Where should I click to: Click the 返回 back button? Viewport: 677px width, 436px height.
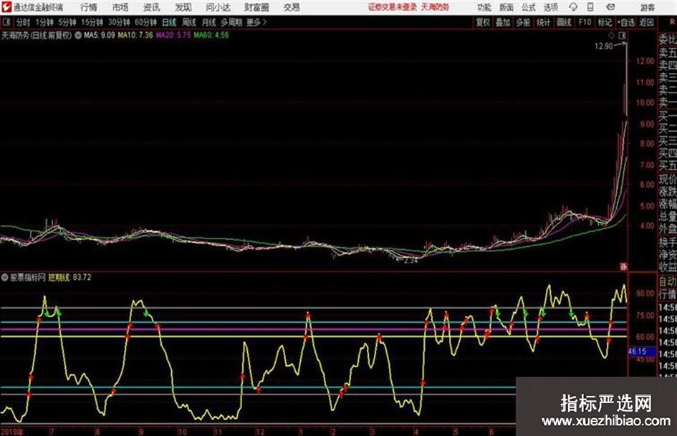646,22
